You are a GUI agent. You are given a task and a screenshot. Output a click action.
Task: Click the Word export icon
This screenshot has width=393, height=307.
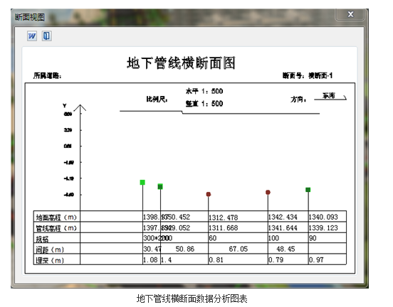[32, 36]
